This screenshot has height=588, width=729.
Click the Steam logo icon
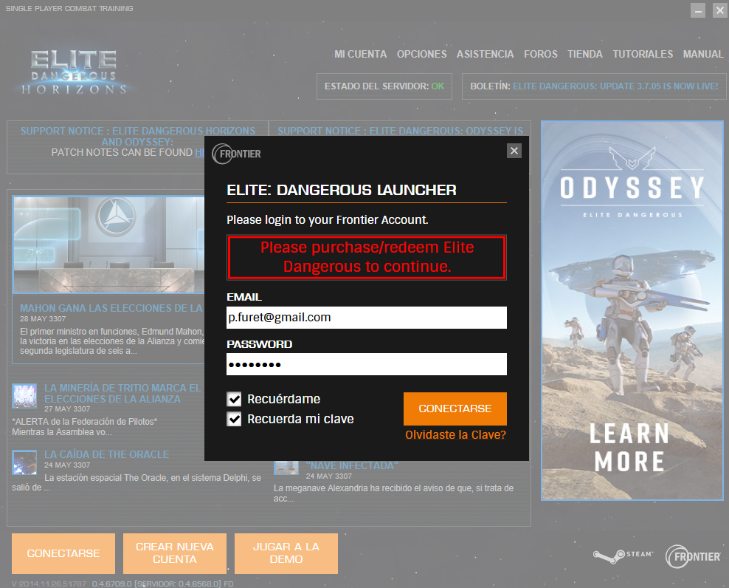[x=623, y=555]
